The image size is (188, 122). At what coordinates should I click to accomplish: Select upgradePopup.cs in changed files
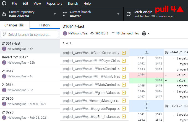click(x=95, y=109)
